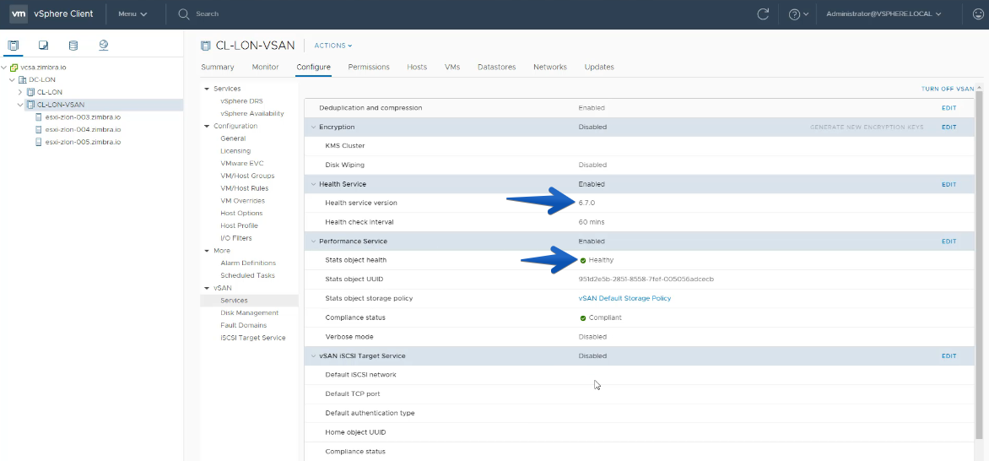Switch to the Hosts tab
This screenshot has width=989, height=461.
point(417,67)
